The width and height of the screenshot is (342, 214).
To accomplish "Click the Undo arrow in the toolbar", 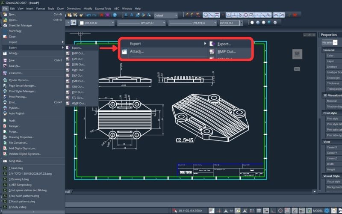I will [88, 15].
